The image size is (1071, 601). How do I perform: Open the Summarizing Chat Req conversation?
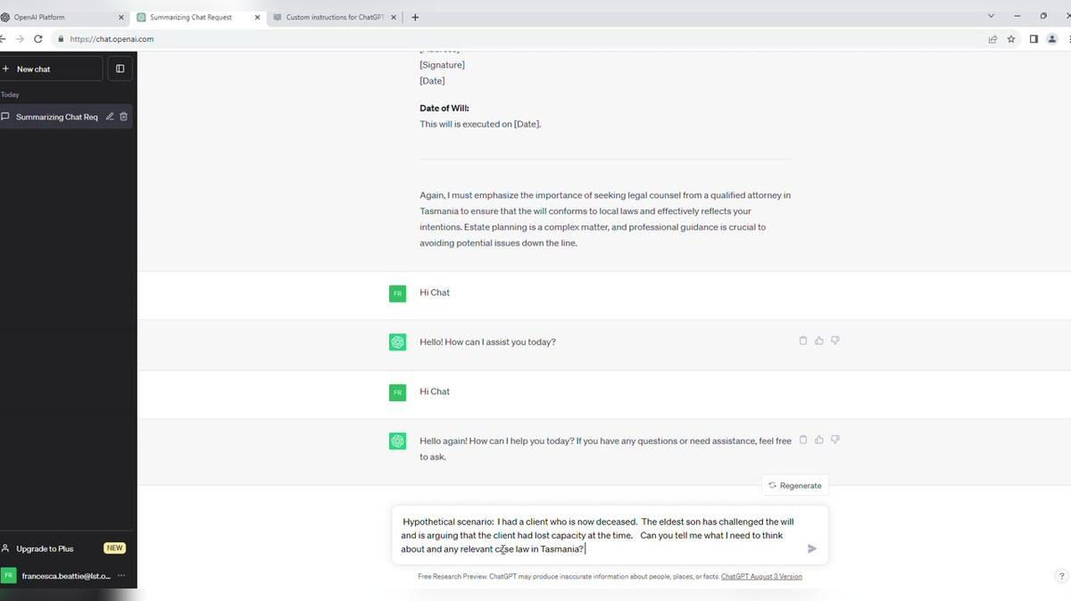[56, 117]
